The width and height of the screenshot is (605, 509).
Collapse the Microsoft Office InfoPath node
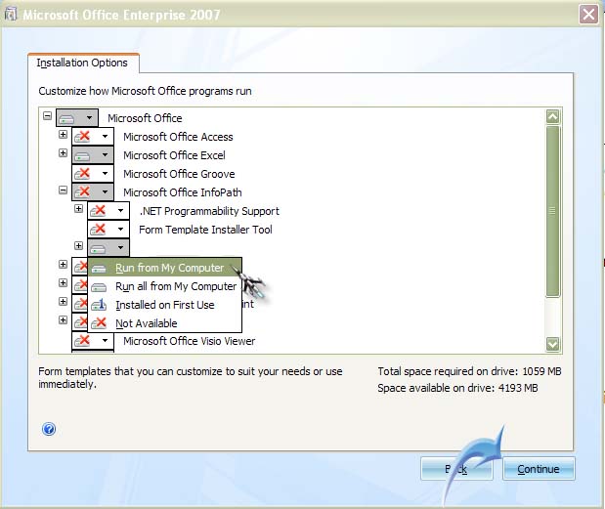[x=63, y=190]
